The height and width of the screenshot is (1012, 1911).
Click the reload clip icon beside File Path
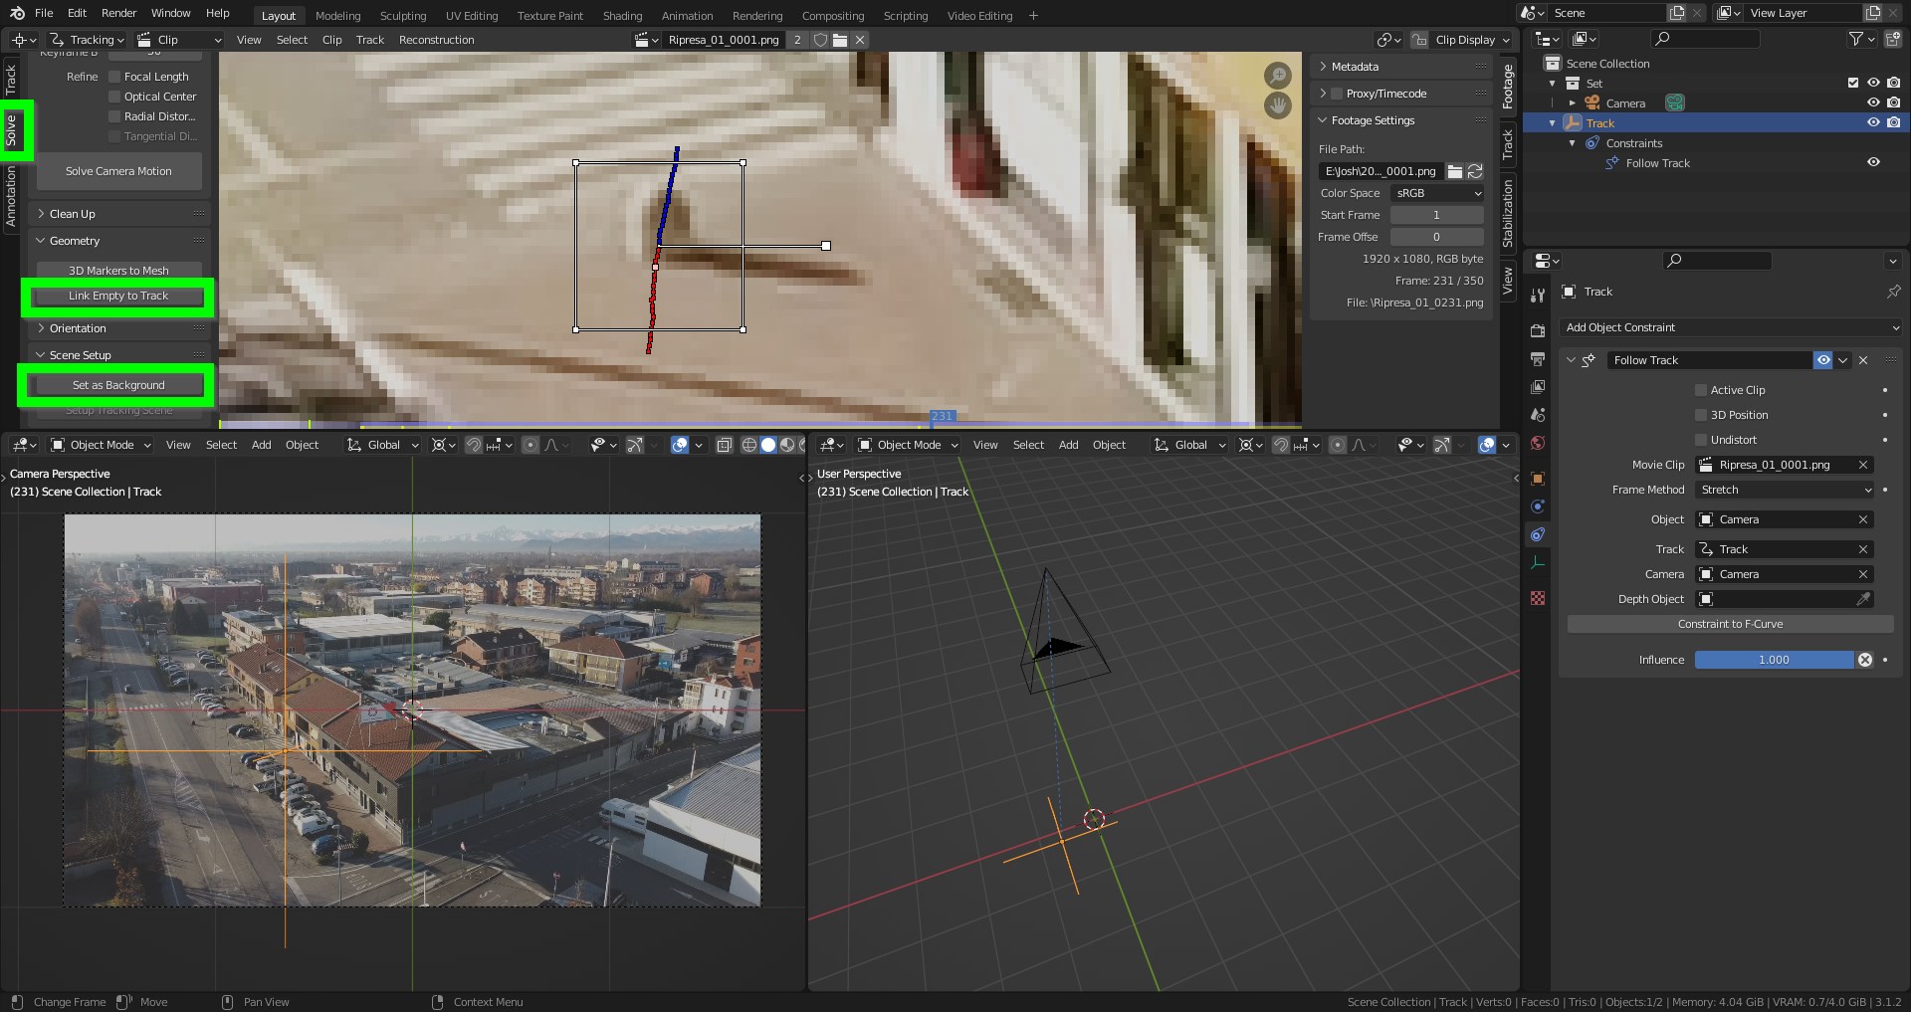click(x=1475, y=171)
